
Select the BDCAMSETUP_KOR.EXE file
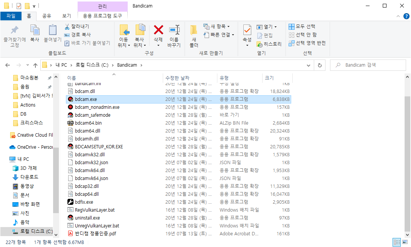click(179, 147)
